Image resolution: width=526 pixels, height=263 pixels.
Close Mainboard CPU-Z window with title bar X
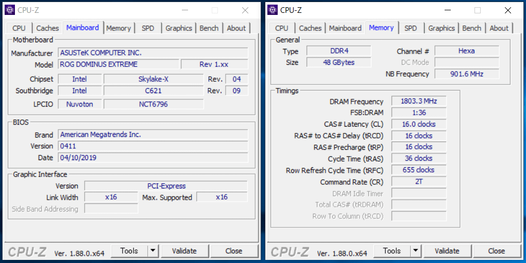(x=245, y=10)
